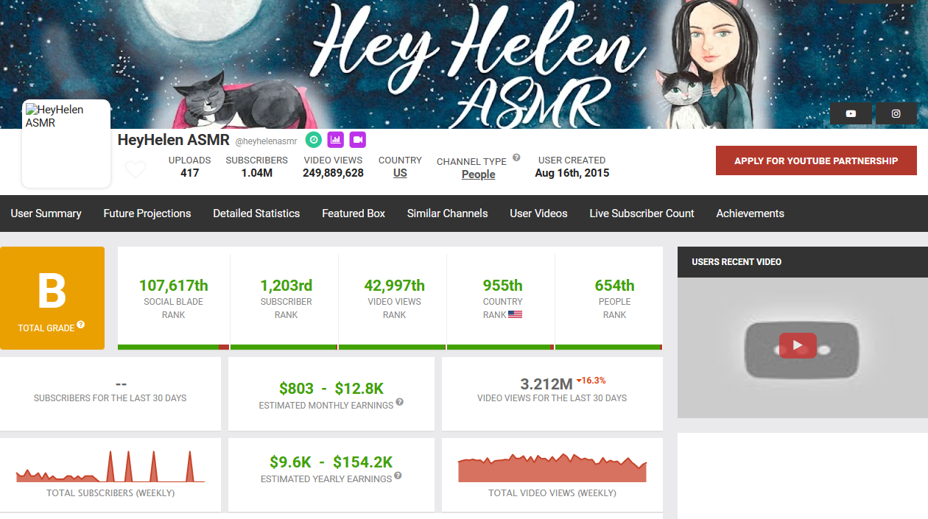
Task: Click the green clock badge icon
Action: (314, 139)
